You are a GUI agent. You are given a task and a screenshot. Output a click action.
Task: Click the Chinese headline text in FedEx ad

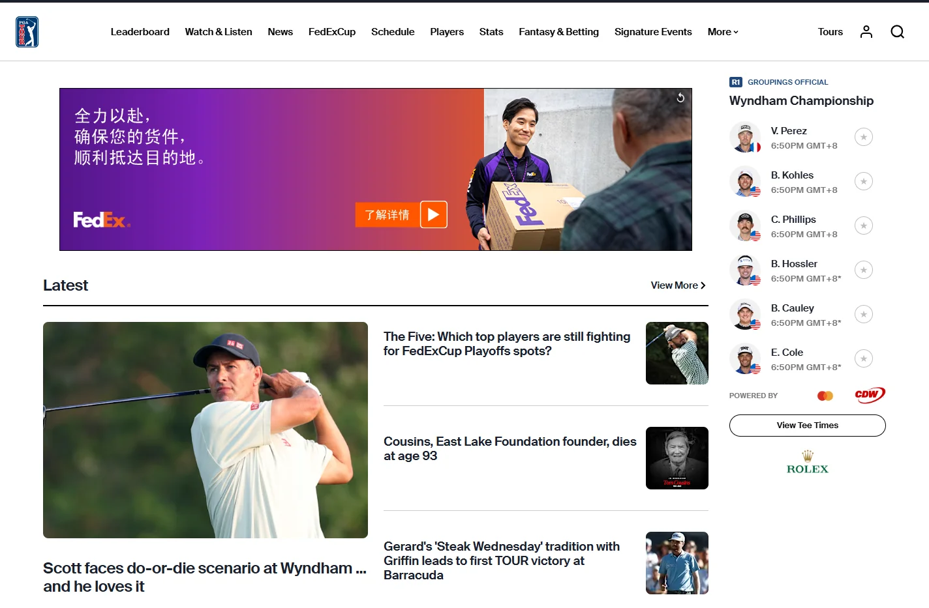click(x=139, y=137)
